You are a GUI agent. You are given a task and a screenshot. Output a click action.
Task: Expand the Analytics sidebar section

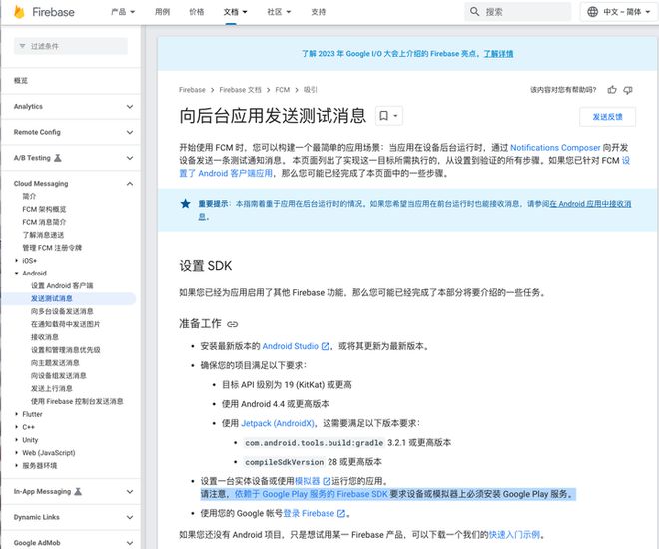click(130, 106)
